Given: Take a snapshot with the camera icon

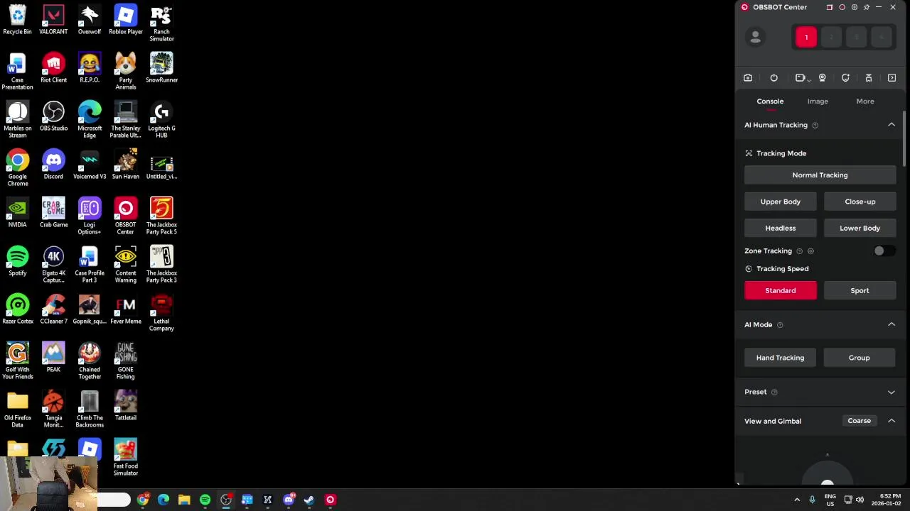Looking at the screenshot, I should point(748,78).
